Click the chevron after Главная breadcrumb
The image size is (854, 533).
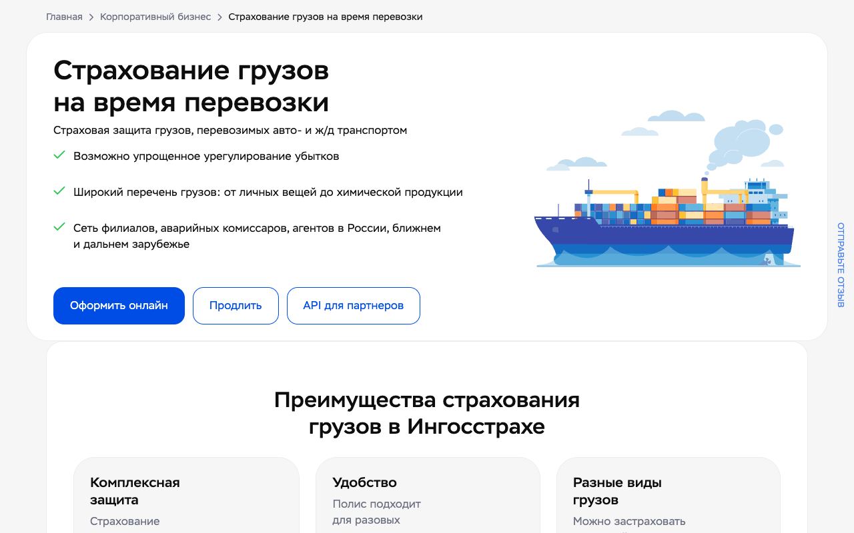click(91, 17)
